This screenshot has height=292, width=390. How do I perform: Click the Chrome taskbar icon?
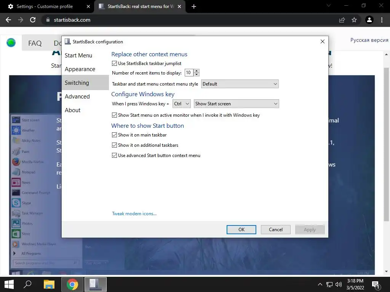pyautogui.click(x=72, y=284)
